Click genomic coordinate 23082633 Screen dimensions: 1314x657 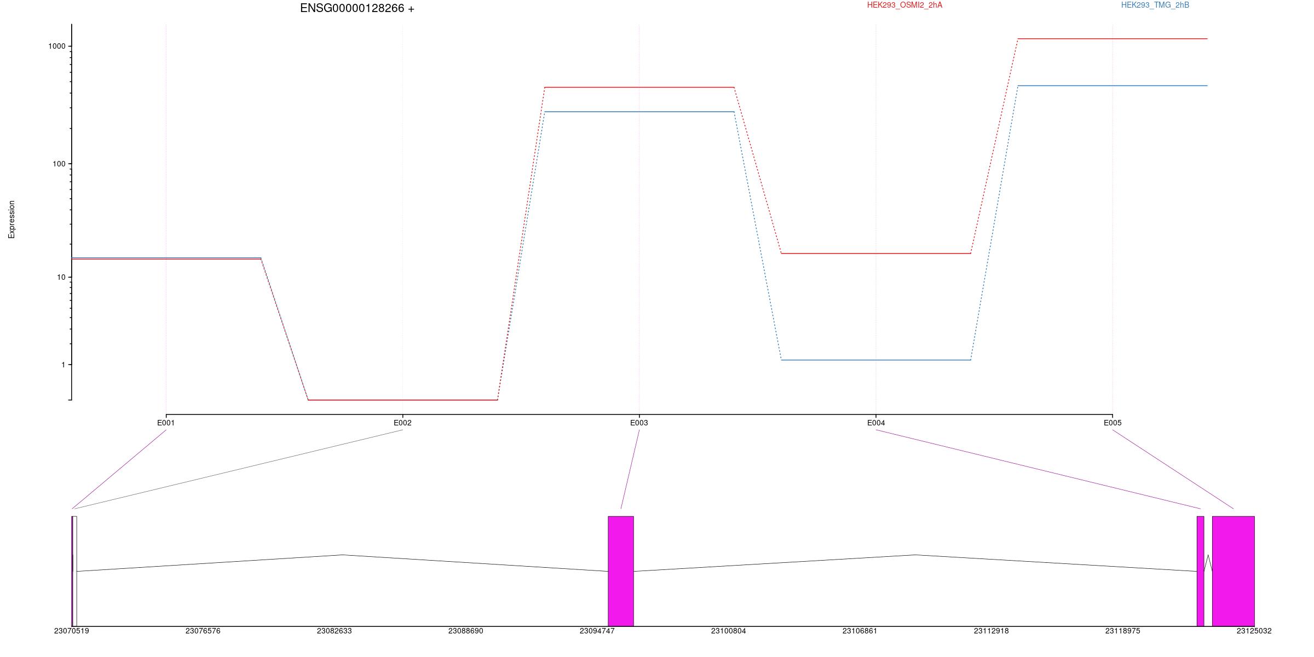[x=335, y=631]
